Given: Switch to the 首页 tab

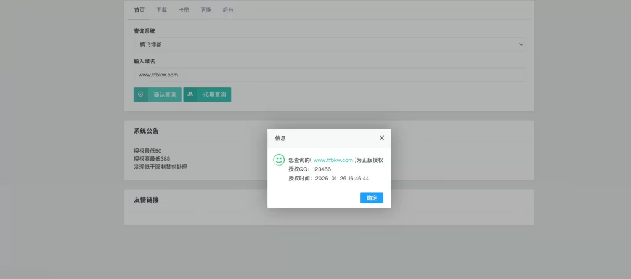Looking at the screenshot, I should 139,10.
